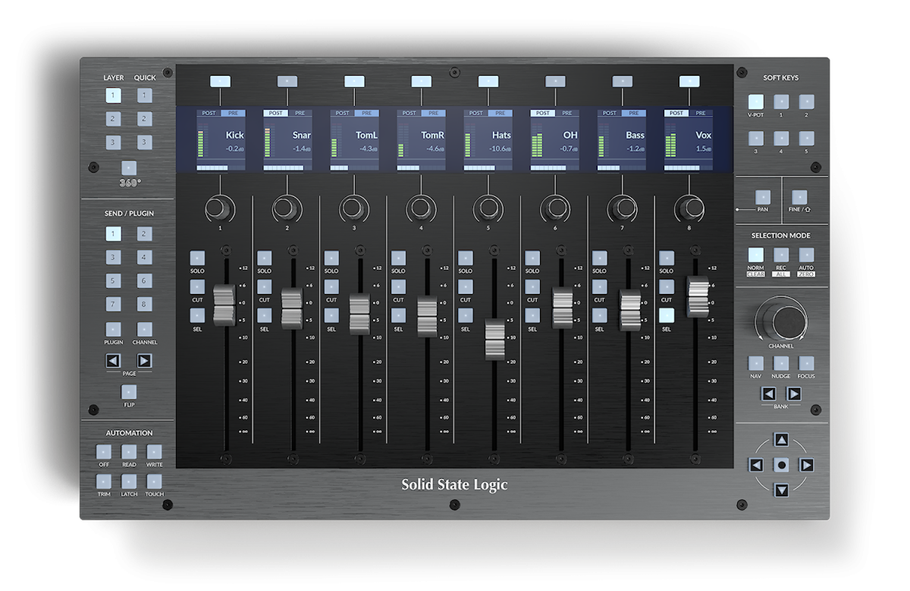Screen dimensions: 910x591
Task: Click the BANK right arrow
Action: [x=794, y=394]
